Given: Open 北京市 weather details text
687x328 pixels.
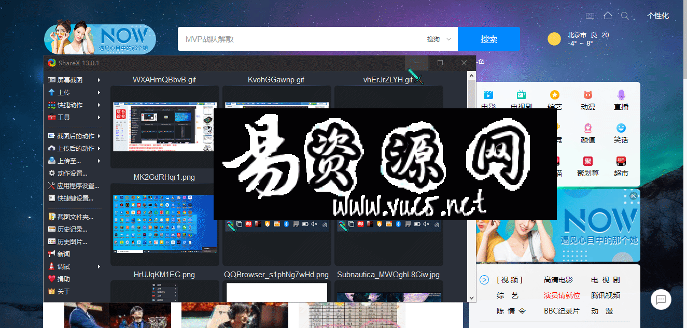Looking at the screenshot, I should coord(578,35).
